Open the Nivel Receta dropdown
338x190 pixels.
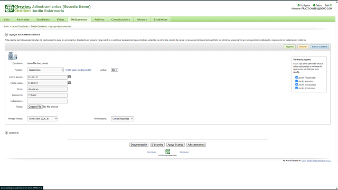click(123, 119)
